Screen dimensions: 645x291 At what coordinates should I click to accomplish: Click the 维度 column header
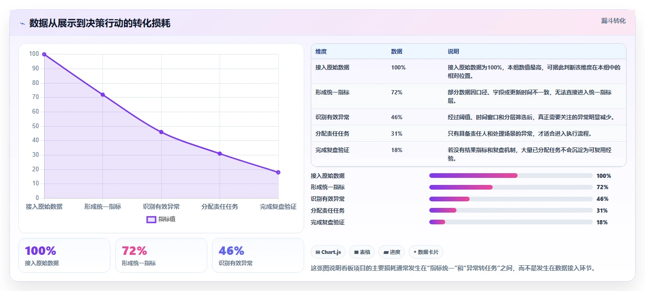click(x=321, y=52)
